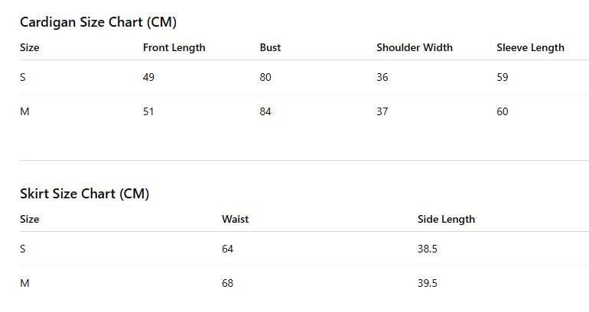Click the cardigan size M row label
This screenshot has height=312, width=589.
24,111
